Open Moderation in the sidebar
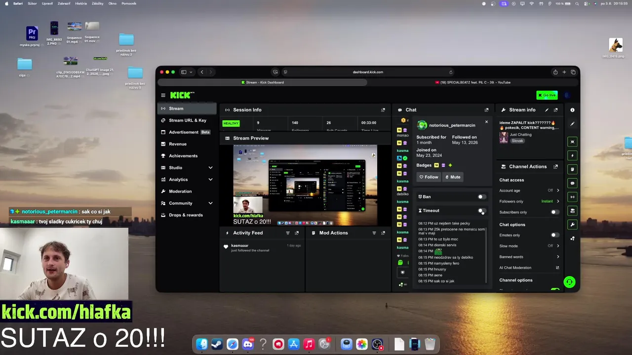Screen dimensions: 632x355 (187, 191)
